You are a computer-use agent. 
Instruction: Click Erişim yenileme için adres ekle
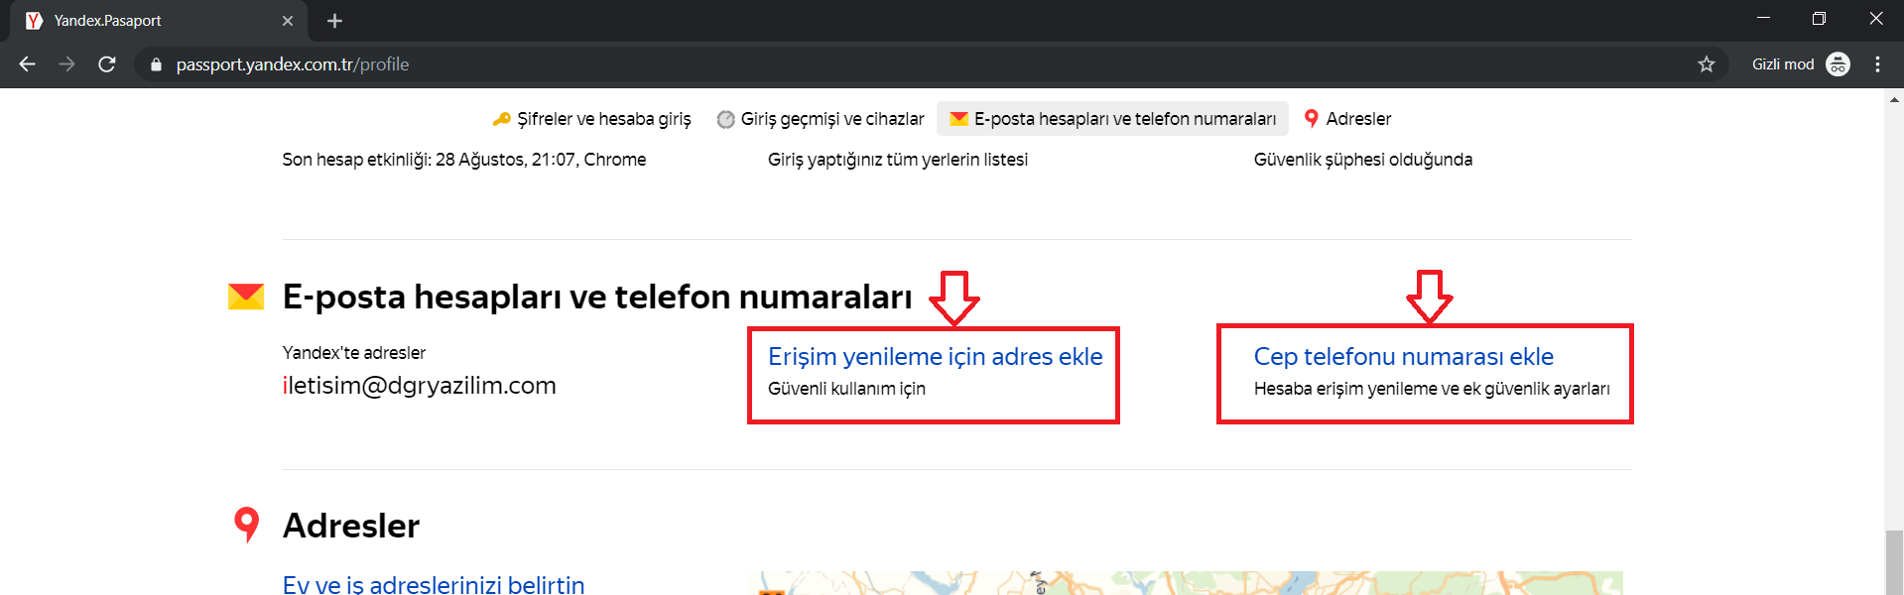935,357
